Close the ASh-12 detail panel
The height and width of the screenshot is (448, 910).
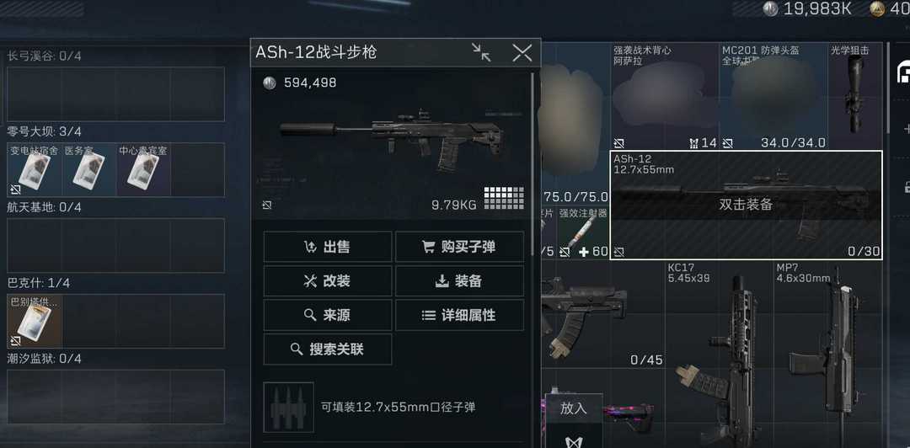pos(522,53)
